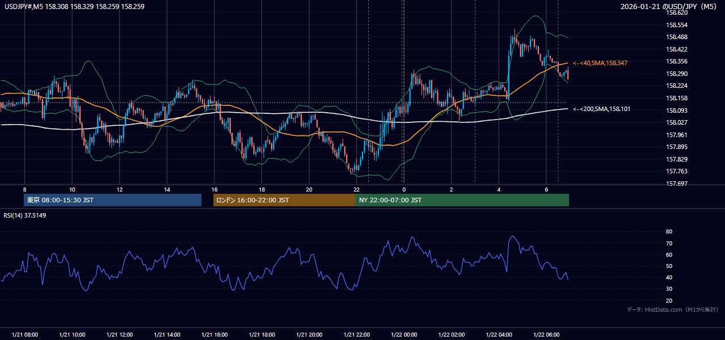Click price axis value 157.961
725x340 pixels.
click(676, 135)
